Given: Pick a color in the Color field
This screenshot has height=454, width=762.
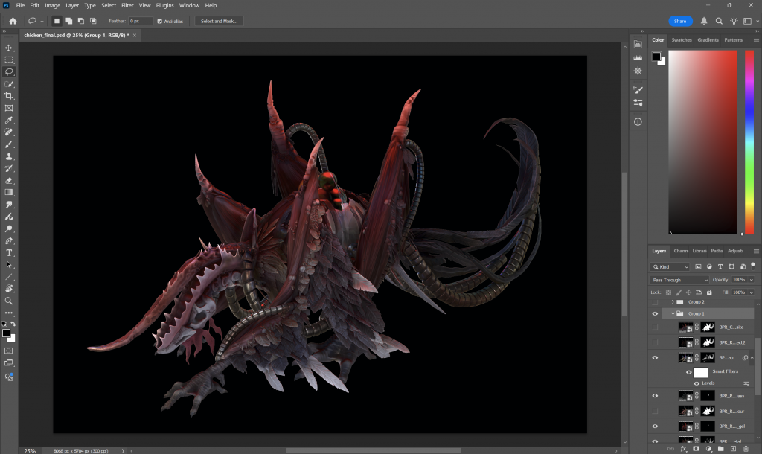Looking at the screenshot, I should click(x=702, y=142).
